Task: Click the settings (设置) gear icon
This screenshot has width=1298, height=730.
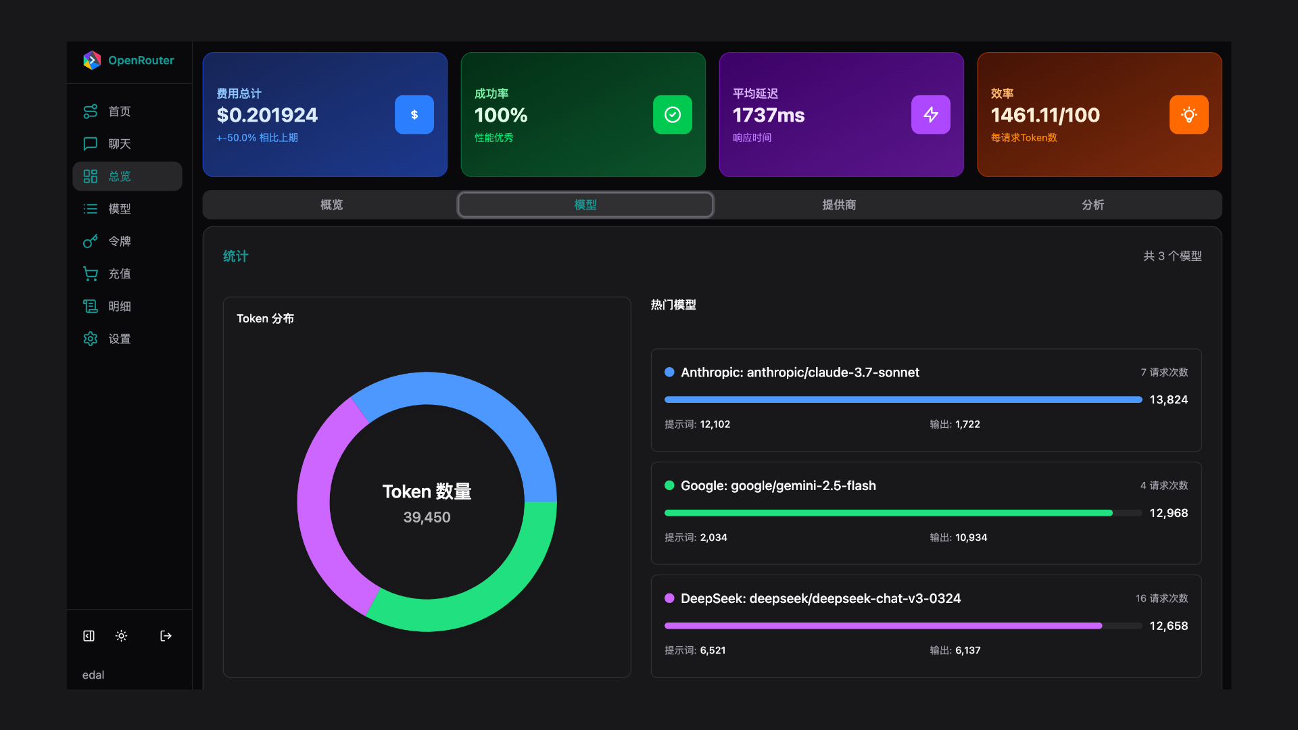Action: [x=91, y=339]
